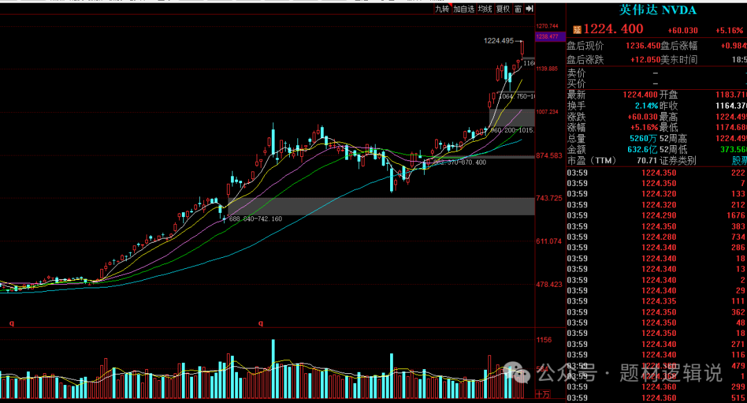
Task: Click the 证券类别 label
Action: pos(678,160)
